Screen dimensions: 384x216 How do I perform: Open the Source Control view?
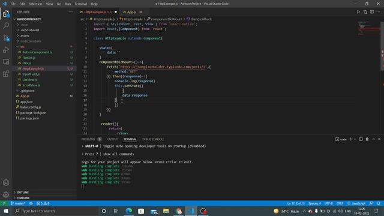pos(6,38)
